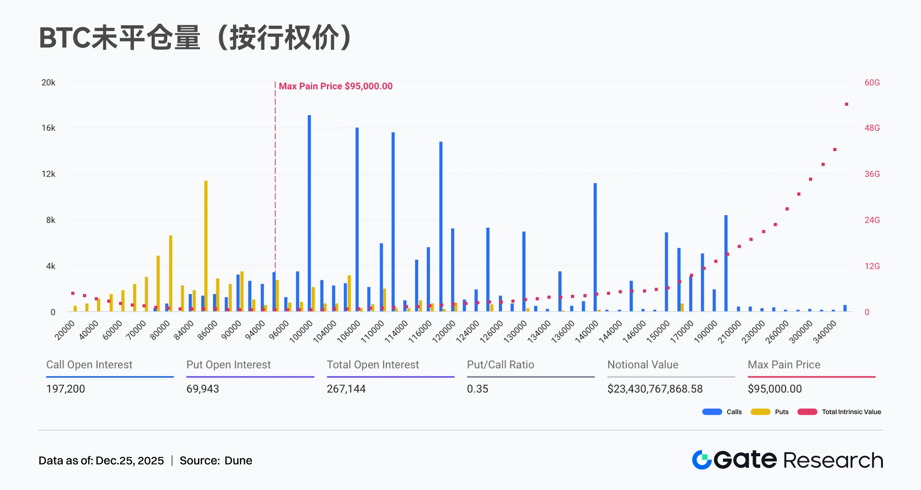Viewport: 921px width, 490px height.
Task: Click the Gate logo icon
Action: click(702, 460)
